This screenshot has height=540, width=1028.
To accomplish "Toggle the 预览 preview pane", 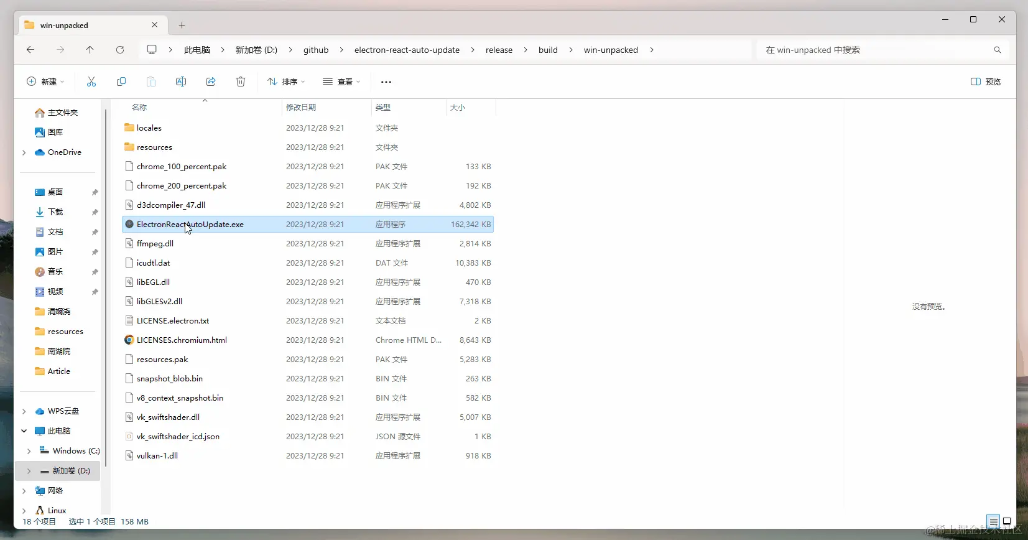I will click(986, 81).
